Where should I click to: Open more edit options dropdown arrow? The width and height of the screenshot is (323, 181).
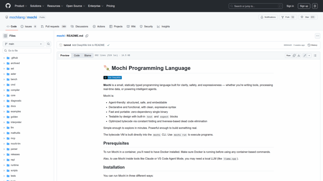(x=309, y=56)
